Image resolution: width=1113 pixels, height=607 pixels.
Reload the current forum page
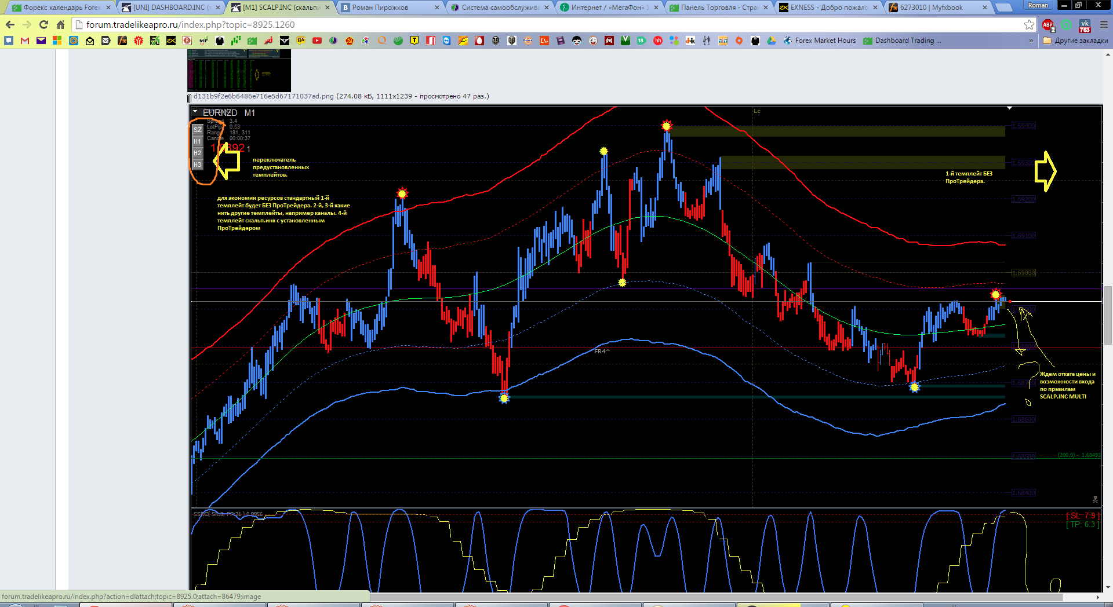coord(43,25)
